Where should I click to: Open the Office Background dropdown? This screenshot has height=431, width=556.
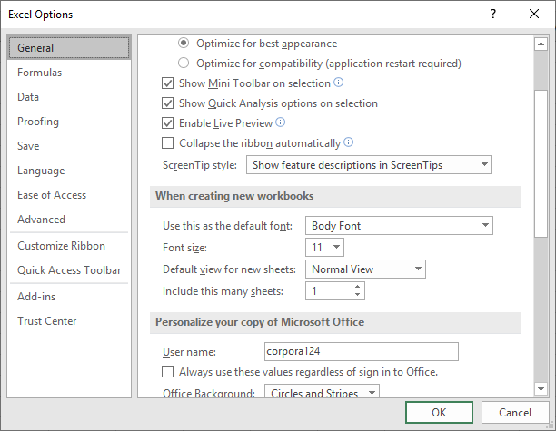[322, 391]
